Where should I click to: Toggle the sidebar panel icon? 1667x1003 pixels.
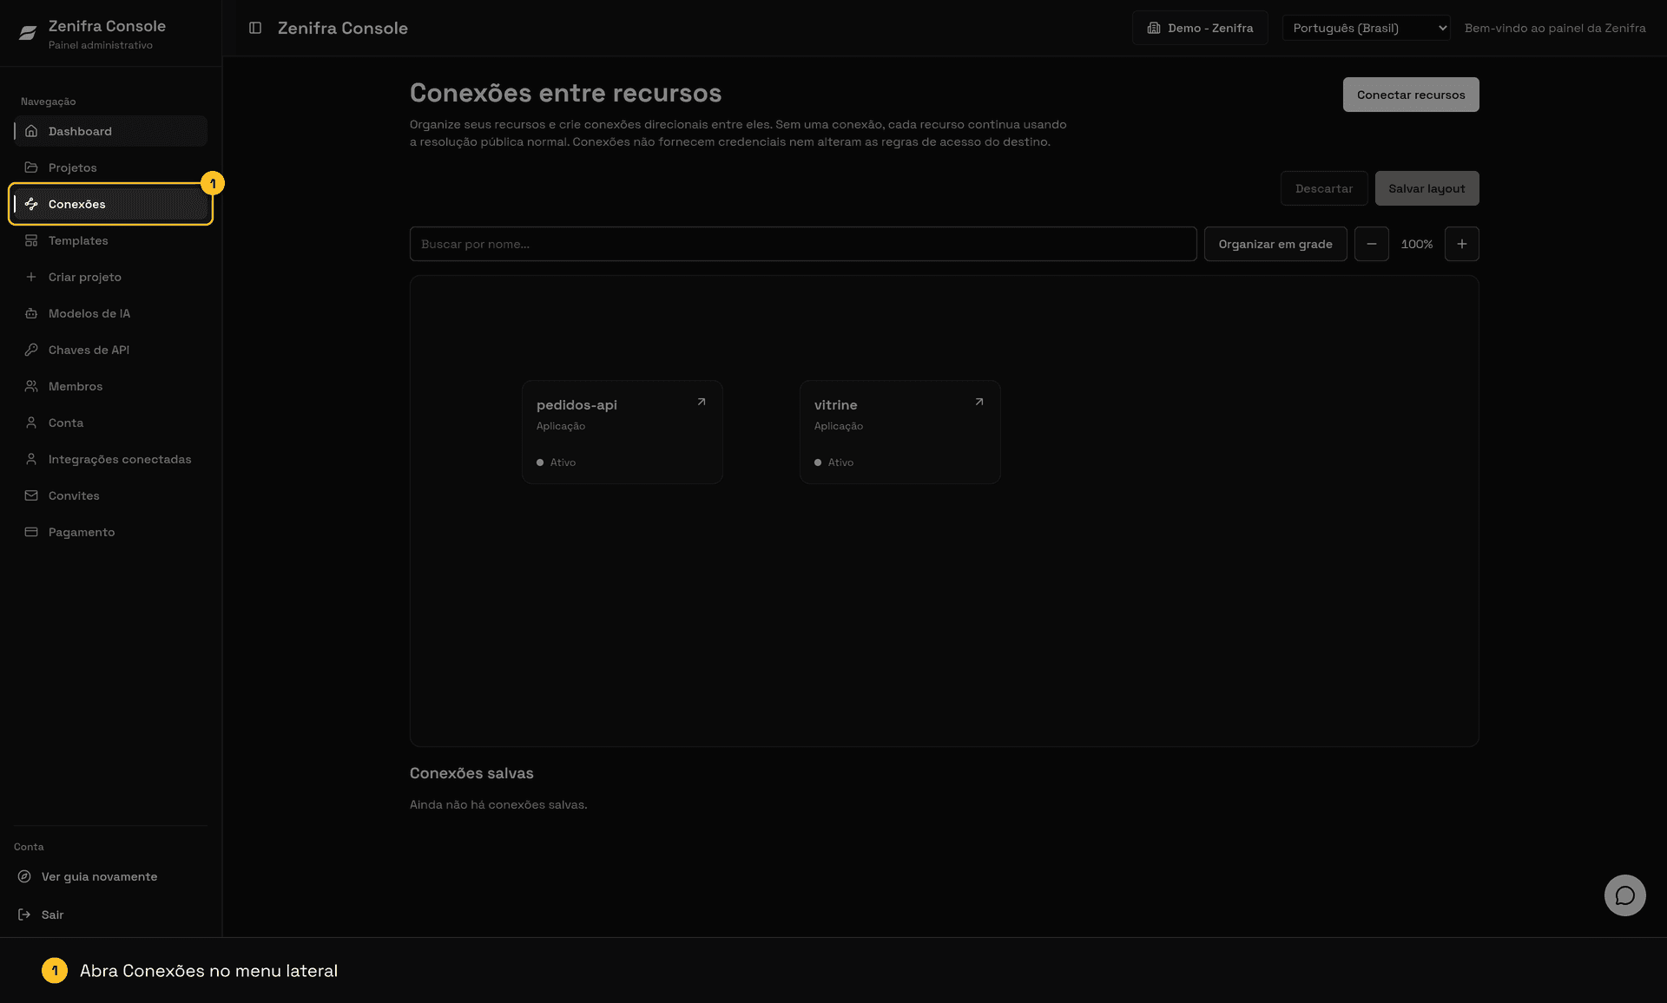255,28
